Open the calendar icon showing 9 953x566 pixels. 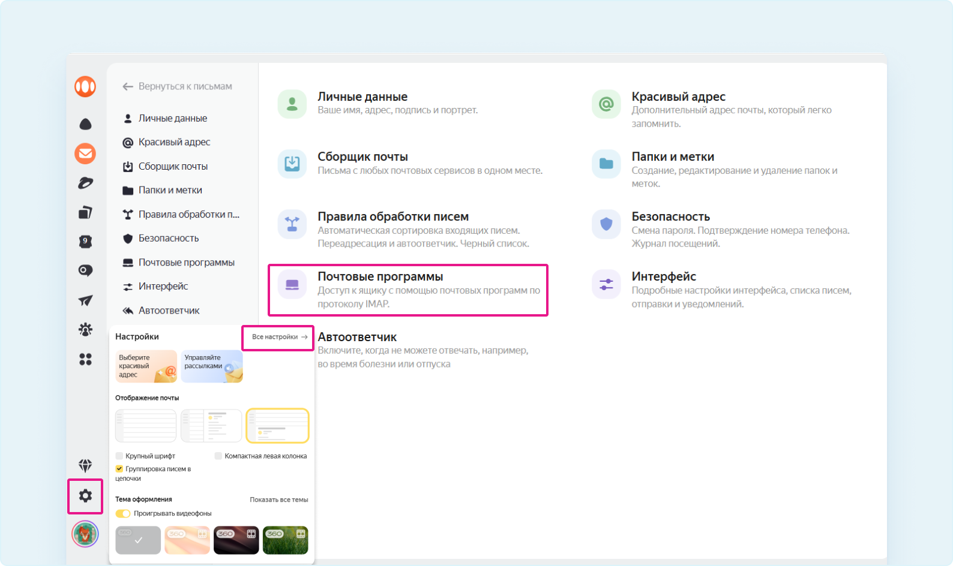pyautogui.click(x=85, y=241)
